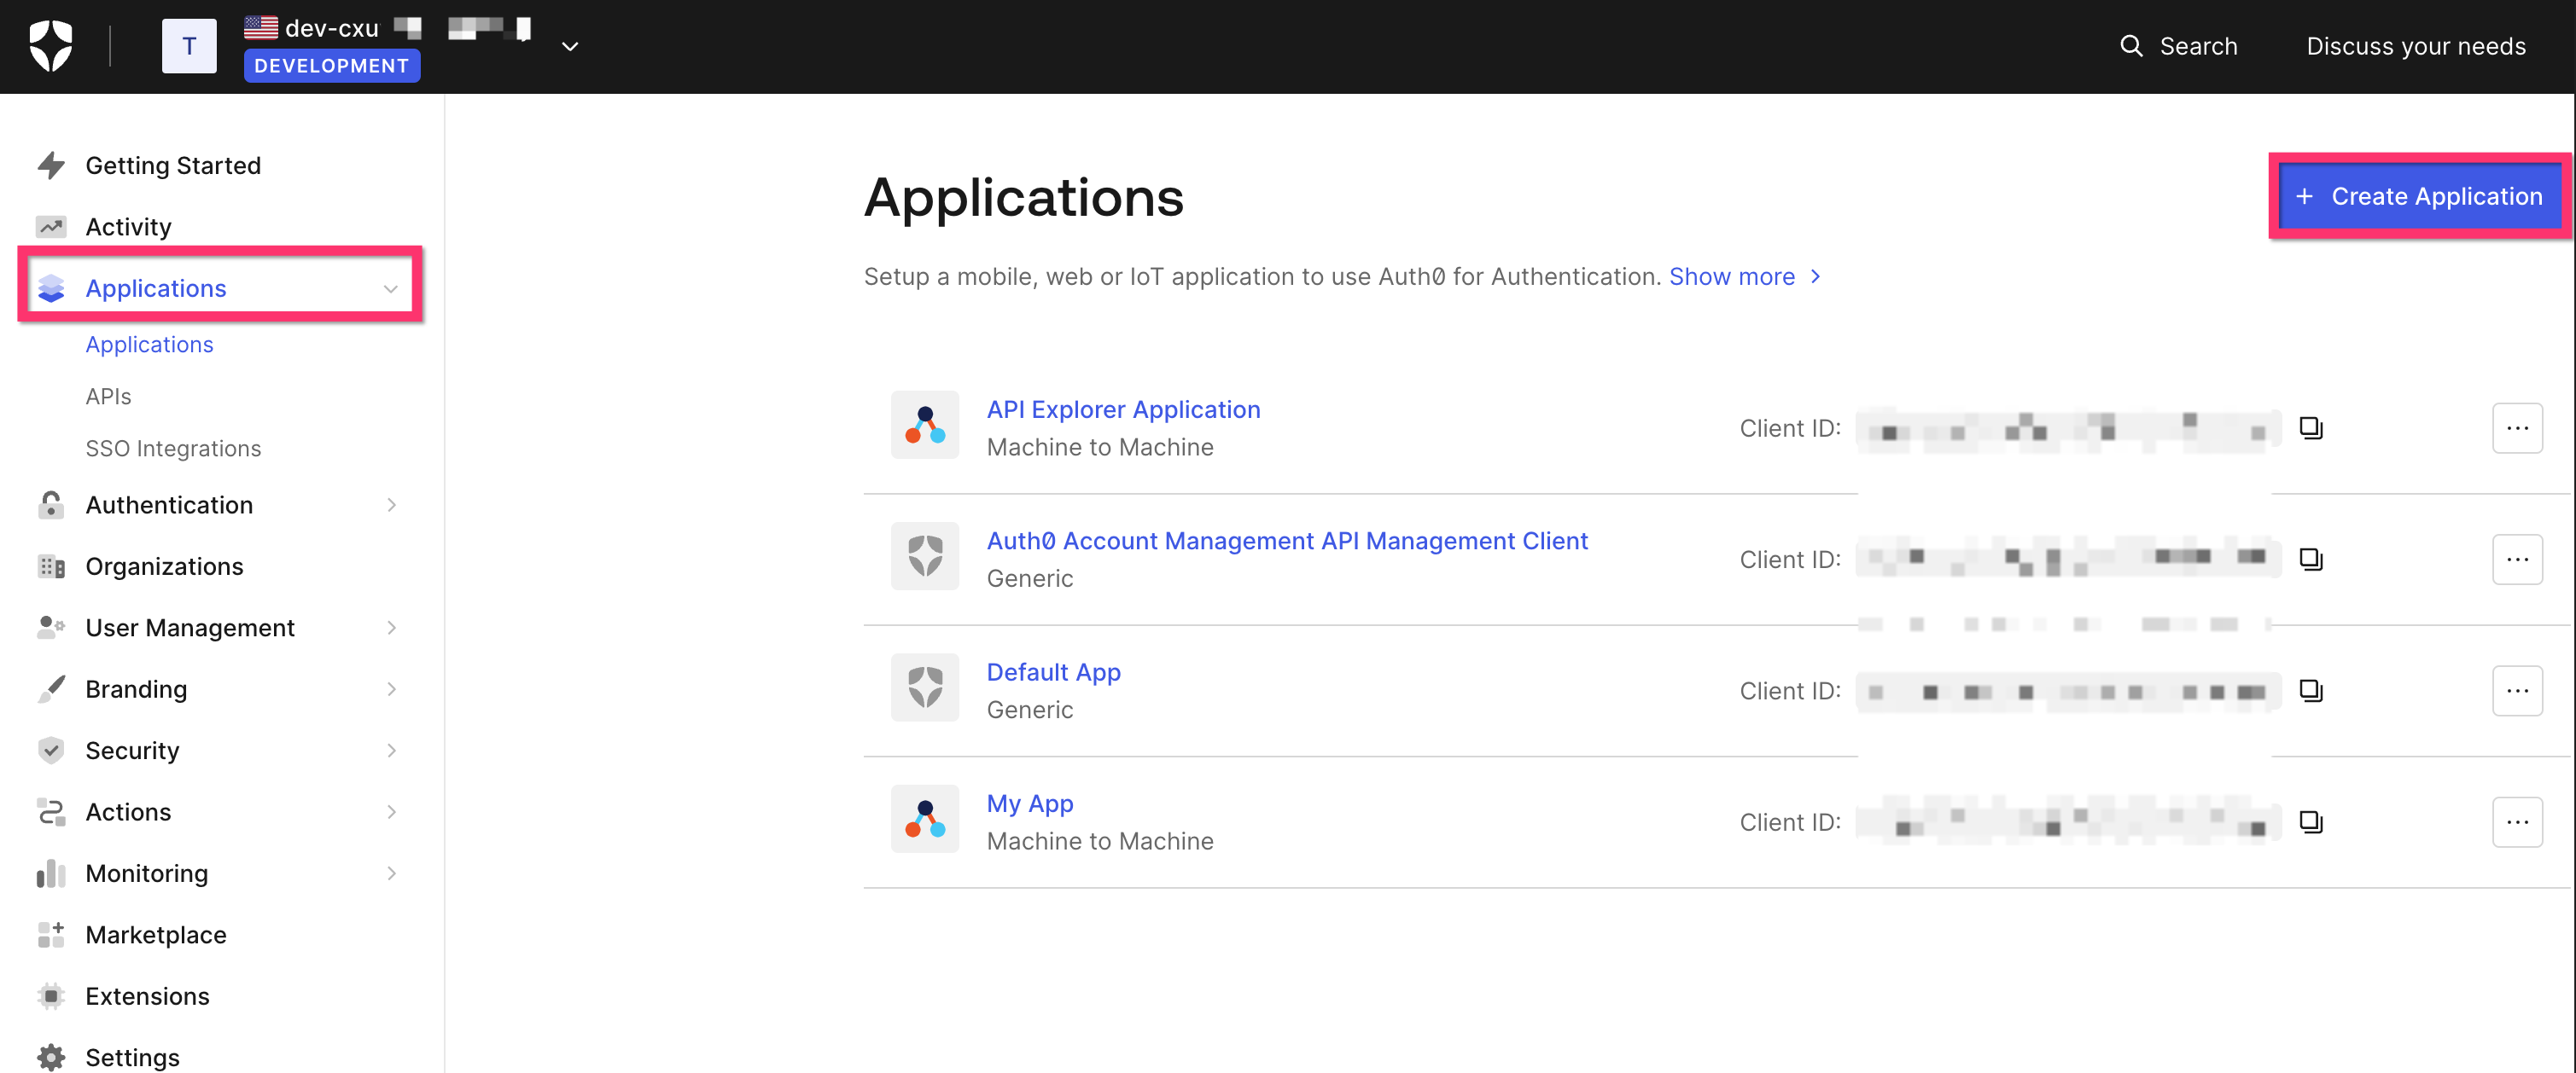Open the Default App link
The height and width of the screenshot is (1073, 2576).
pos(1054,672)
